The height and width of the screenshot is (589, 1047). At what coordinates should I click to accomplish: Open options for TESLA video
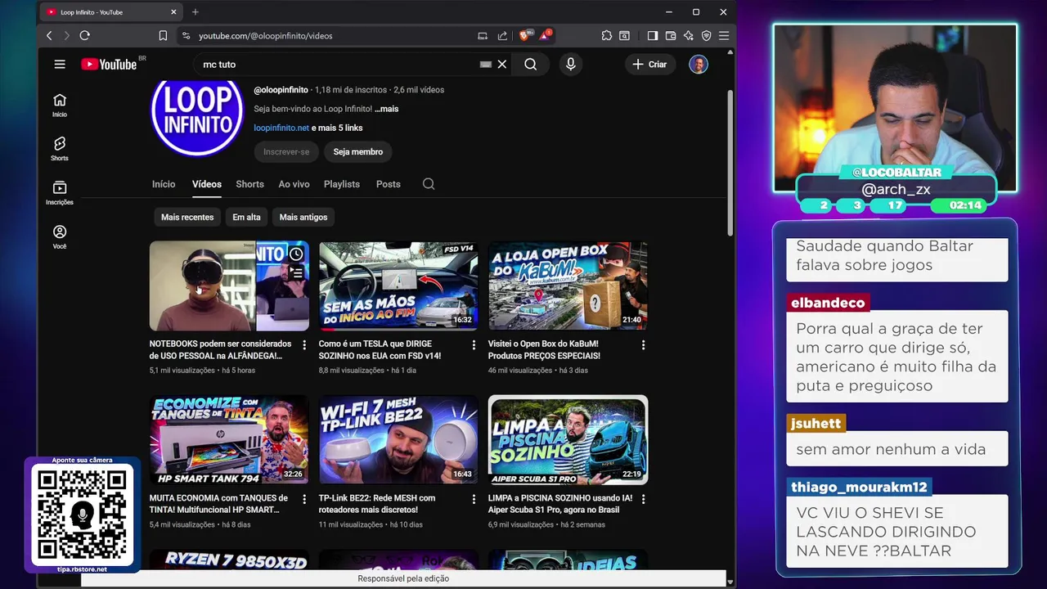(474, 345)
